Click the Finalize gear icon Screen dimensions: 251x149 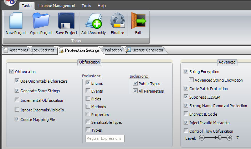coord(117,21)
